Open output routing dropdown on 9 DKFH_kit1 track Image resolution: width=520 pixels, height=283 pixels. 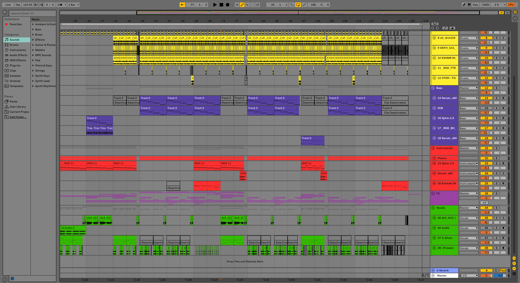coord(469,48)
